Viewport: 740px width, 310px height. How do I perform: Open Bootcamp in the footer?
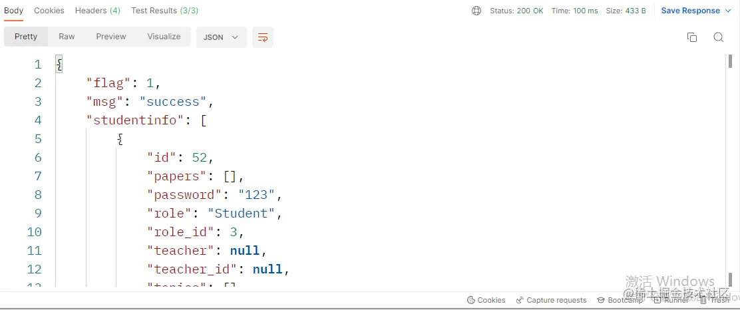(620, 300)
